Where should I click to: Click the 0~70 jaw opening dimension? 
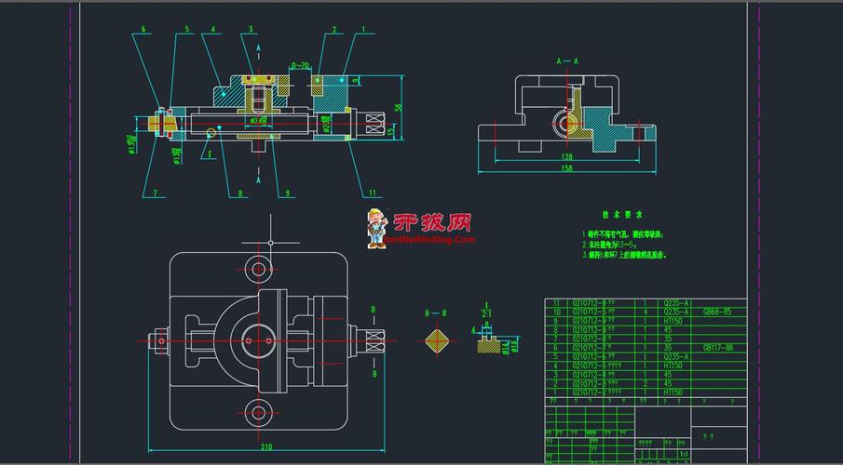click(x=300, y=66)
